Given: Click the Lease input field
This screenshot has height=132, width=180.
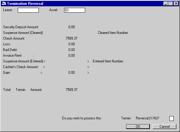Looking at the screenshot, I should (28, 10).
